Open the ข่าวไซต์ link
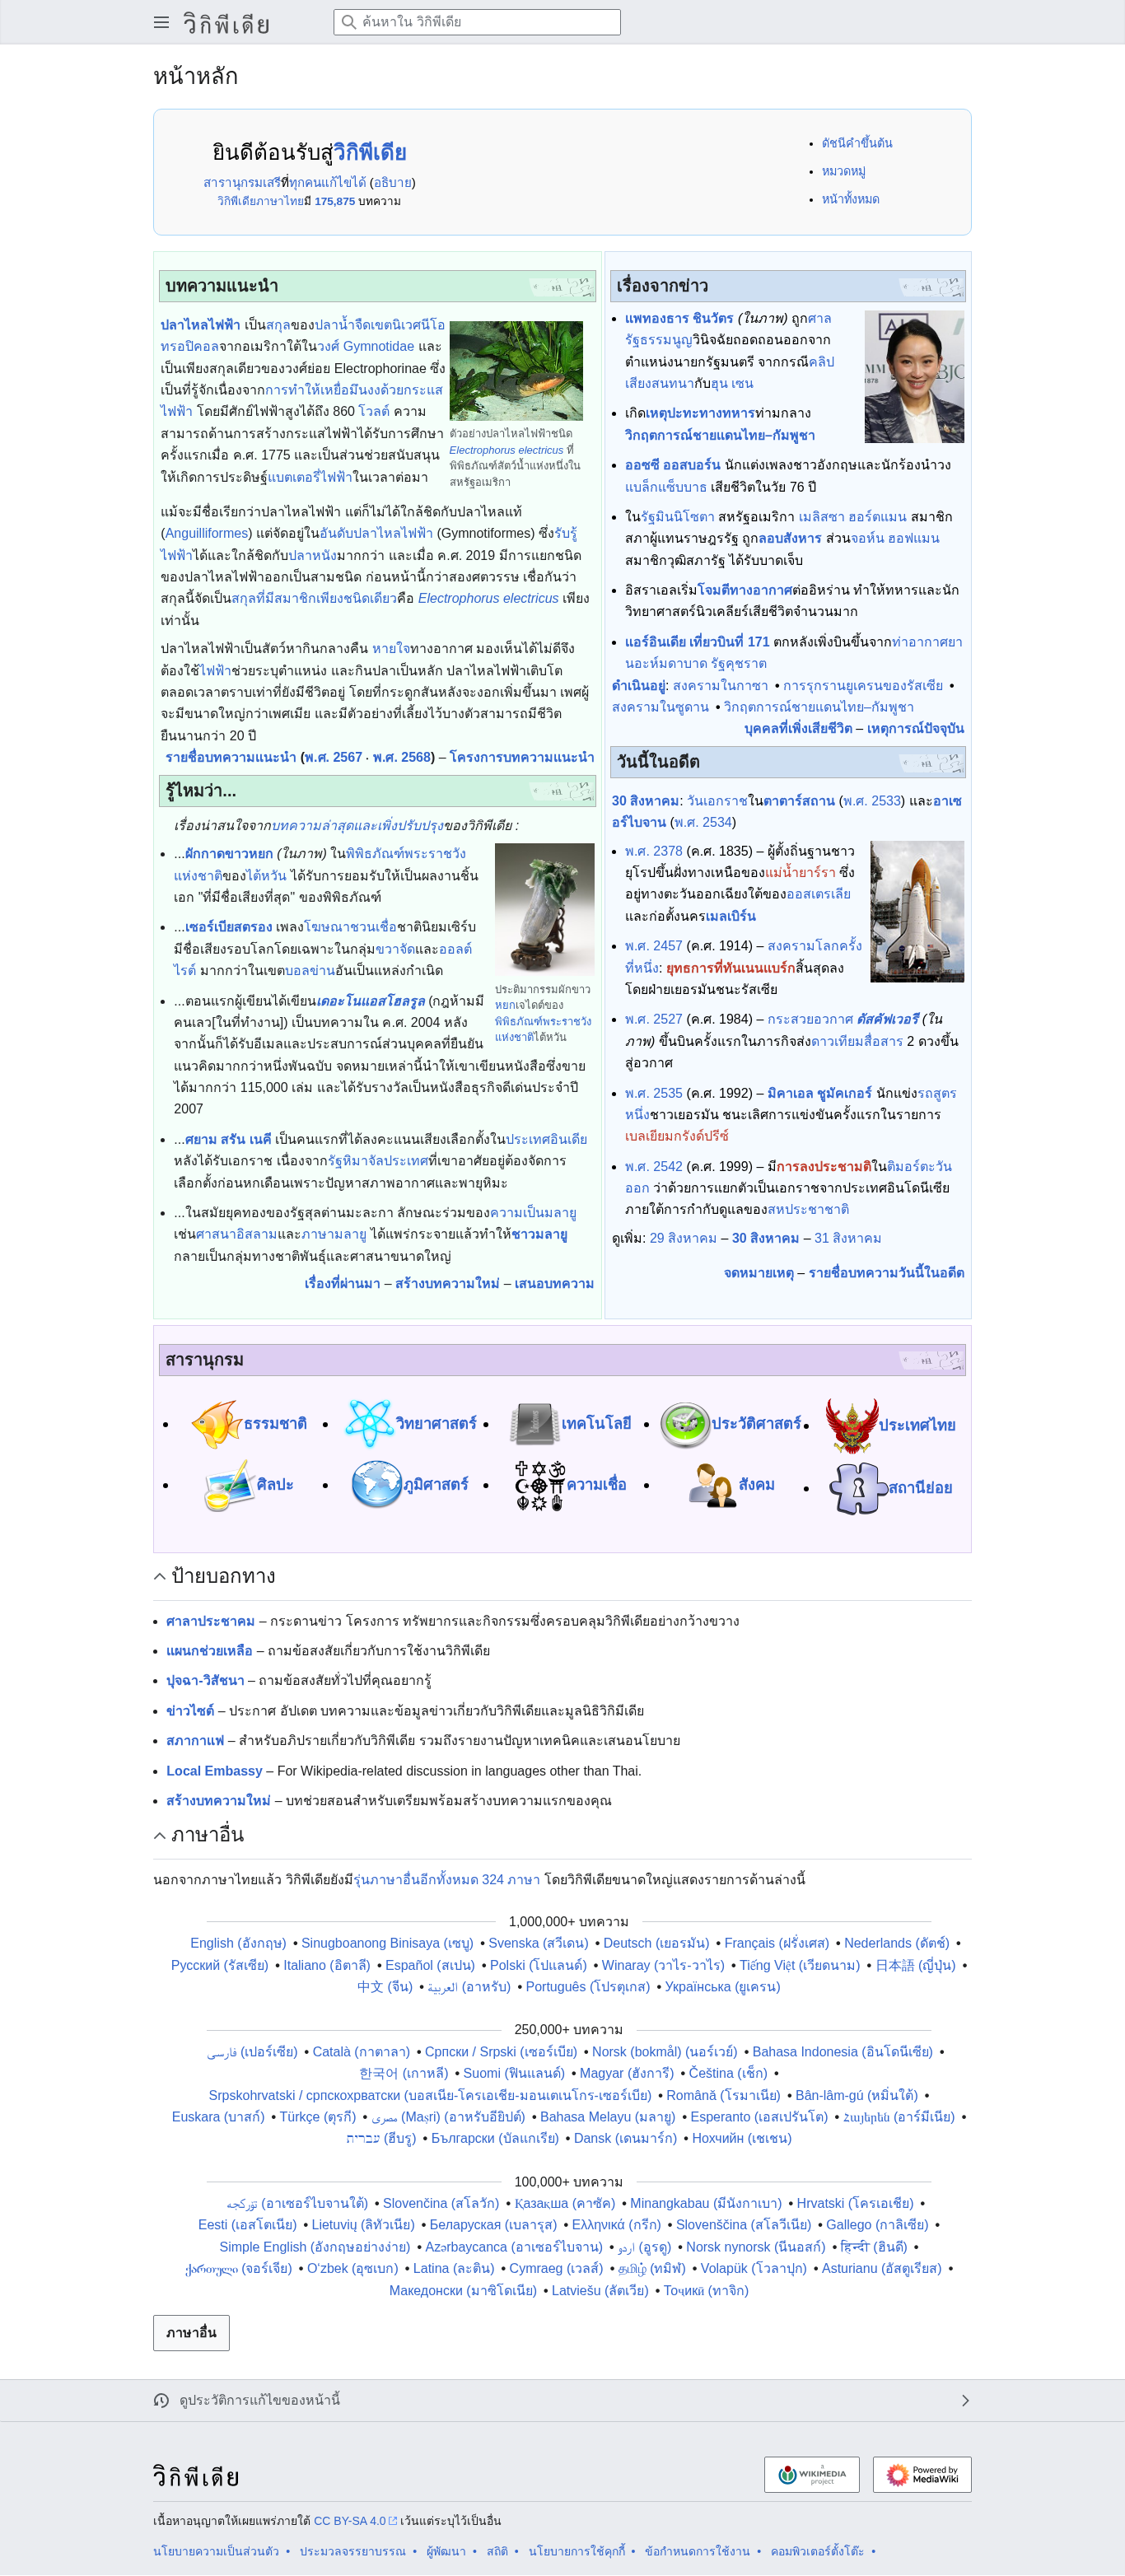 coord(190,1710)
